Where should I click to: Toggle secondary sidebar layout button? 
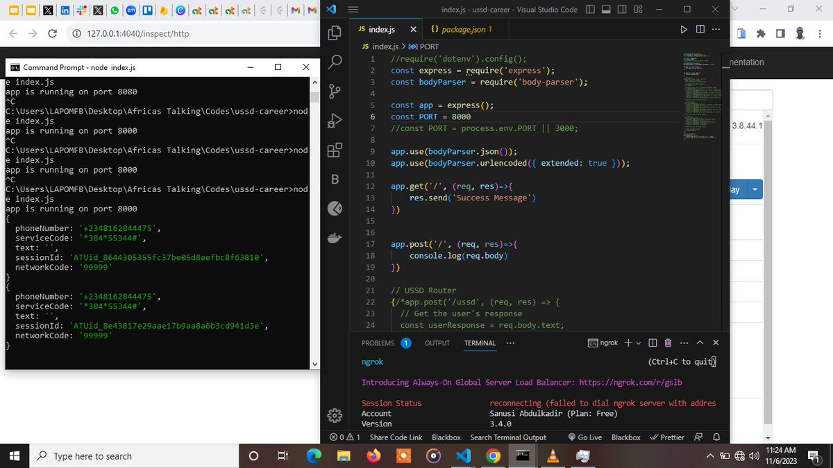click(622, 10)
